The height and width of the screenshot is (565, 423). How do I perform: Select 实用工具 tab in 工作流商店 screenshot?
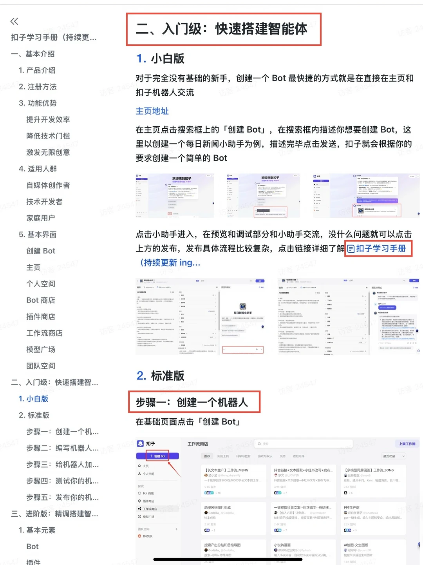[x=223, y=456]
